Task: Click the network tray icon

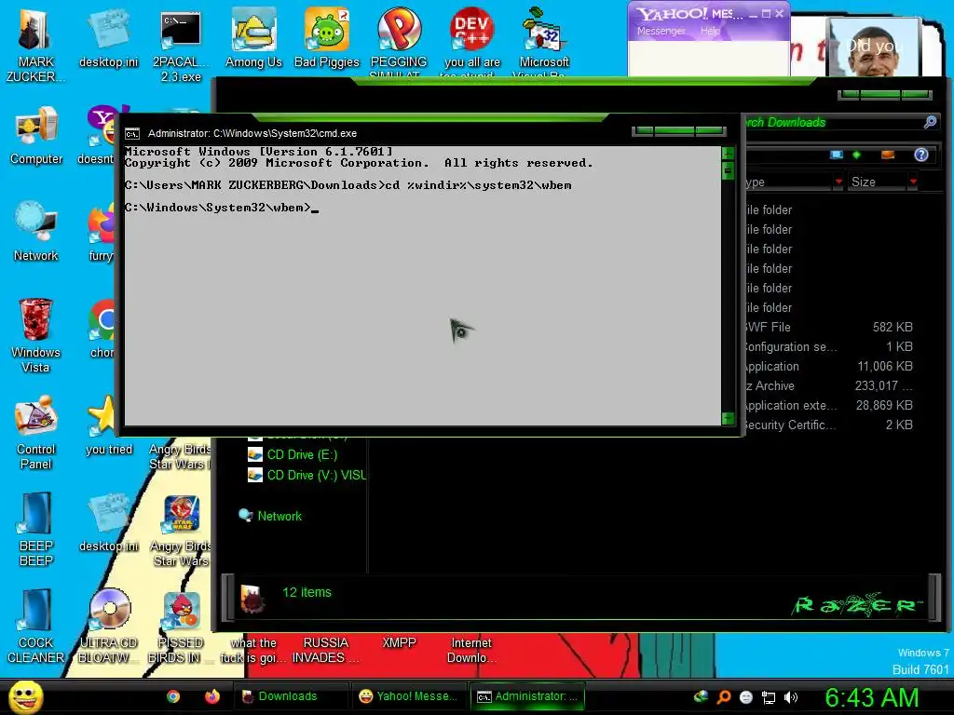Action: 769,697
